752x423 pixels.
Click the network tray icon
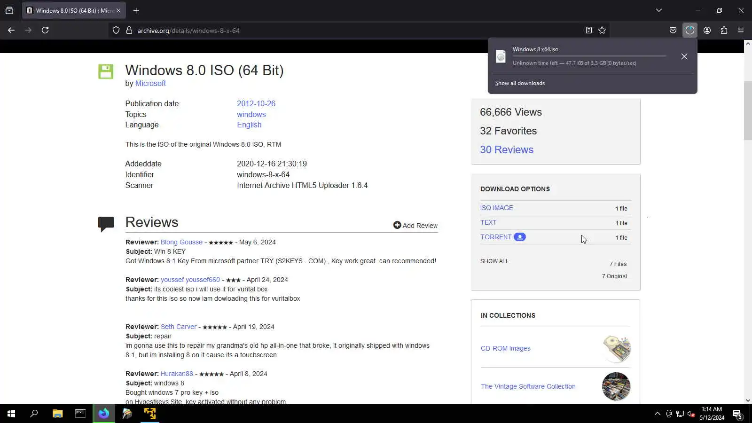coord(680,414)
